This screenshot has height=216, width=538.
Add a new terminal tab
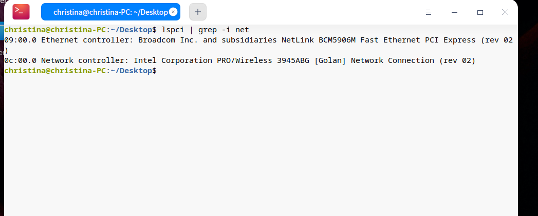pos(198,12)
